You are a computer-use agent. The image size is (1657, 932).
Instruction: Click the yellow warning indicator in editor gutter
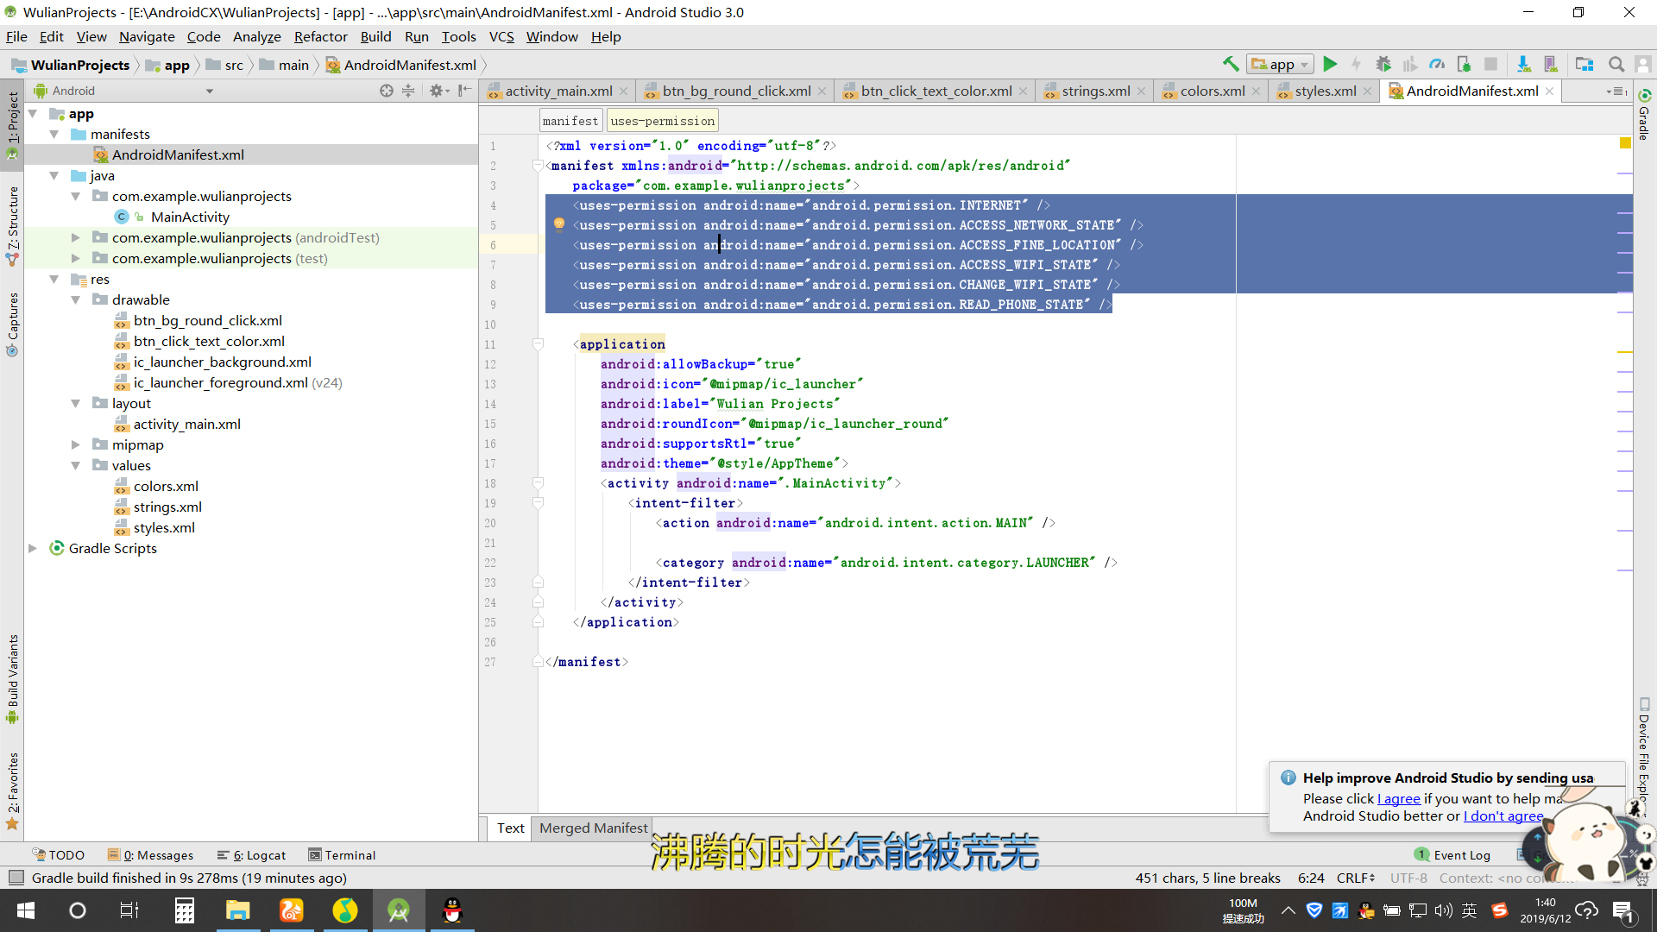click(1625, 143)
